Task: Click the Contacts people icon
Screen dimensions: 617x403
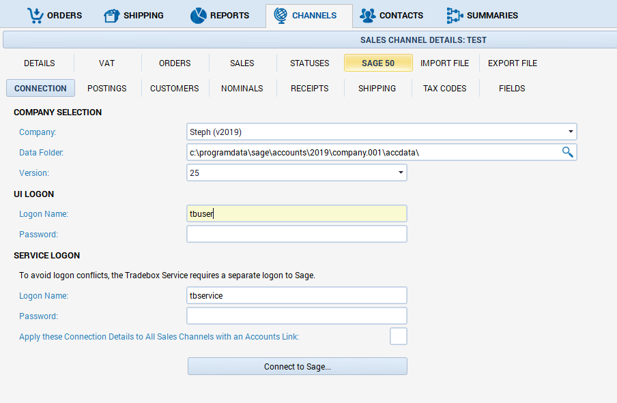Action: [x=367, y=15]
